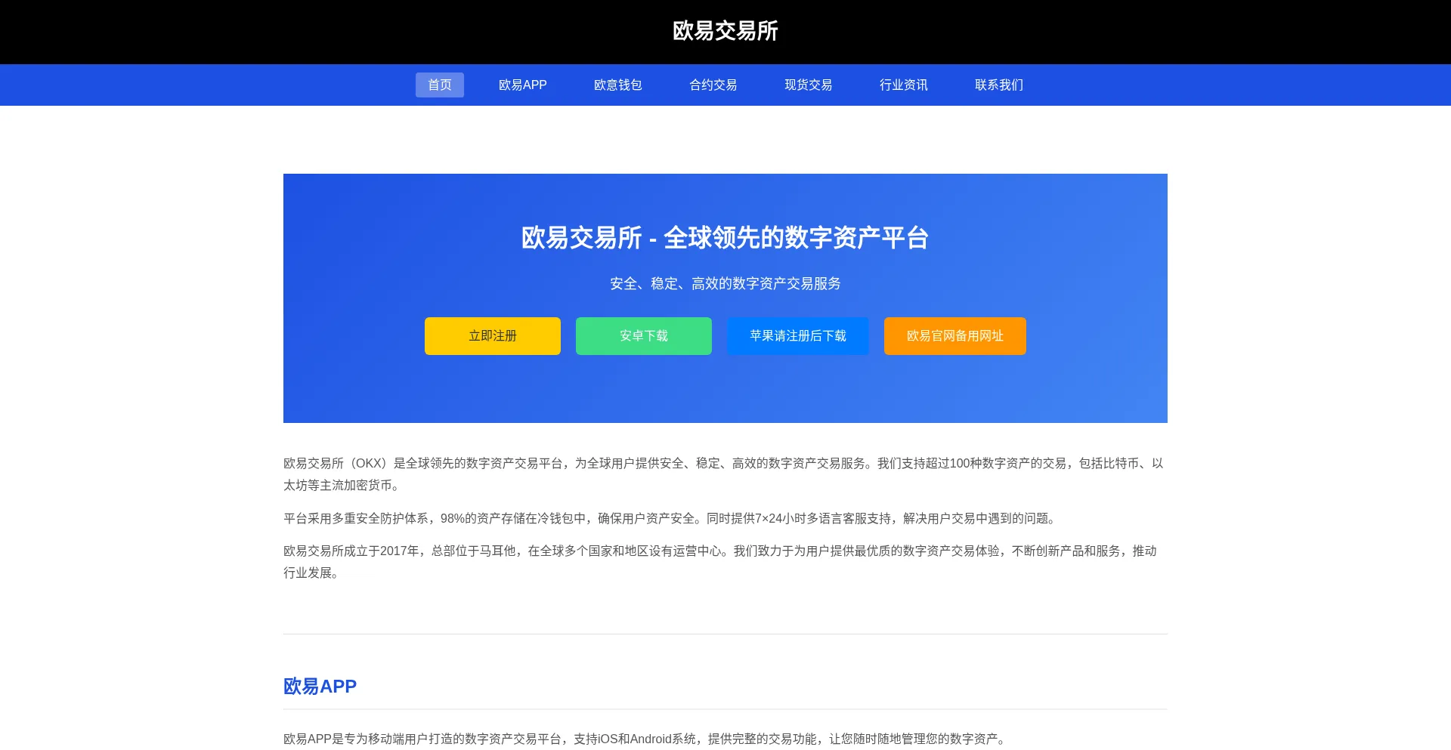Click the paragraph starting 欧易交易所（OKX）是全球领先

pos(725,474)
